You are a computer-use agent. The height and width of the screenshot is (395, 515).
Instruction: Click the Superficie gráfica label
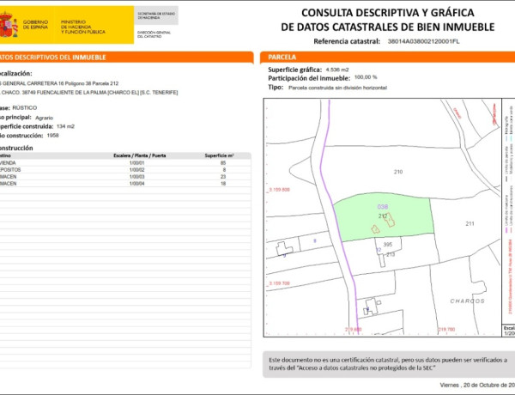(295, 70)
